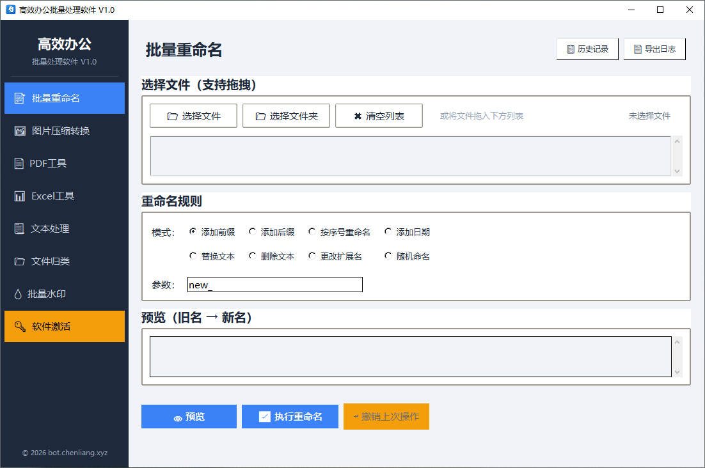Image resolution: width=705 pixels, height=468 pixels.
Task: Click the 选择文件（支持拖拽） section title
Action: coord(199,84)
